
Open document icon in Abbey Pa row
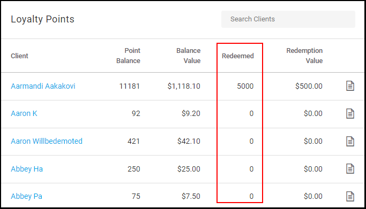tap(350, 196)
